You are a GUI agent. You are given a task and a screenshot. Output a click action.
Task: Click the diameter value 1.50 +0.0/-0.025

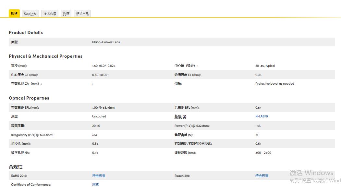tap(104, 66)
